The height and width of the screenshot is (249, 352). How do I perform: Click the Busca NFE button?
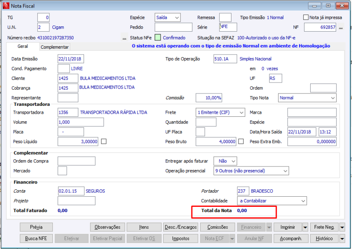coord(37,239)
